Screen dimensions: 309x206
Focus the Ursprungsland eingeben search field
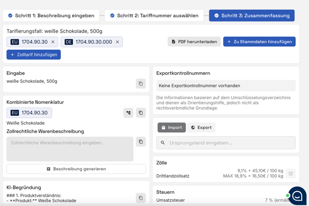[x=229, y=143]
